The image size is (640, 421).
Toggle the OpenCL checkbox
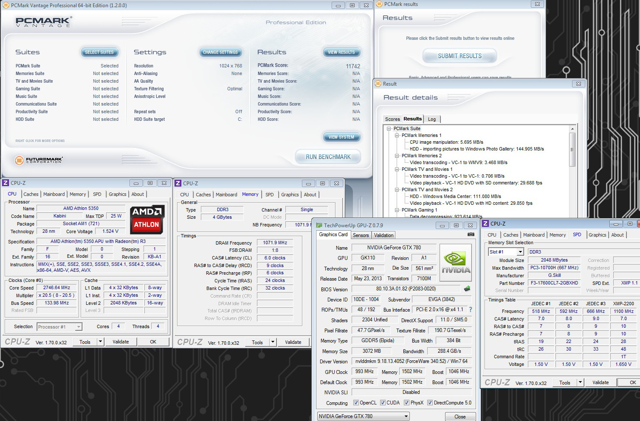point(356,403)
